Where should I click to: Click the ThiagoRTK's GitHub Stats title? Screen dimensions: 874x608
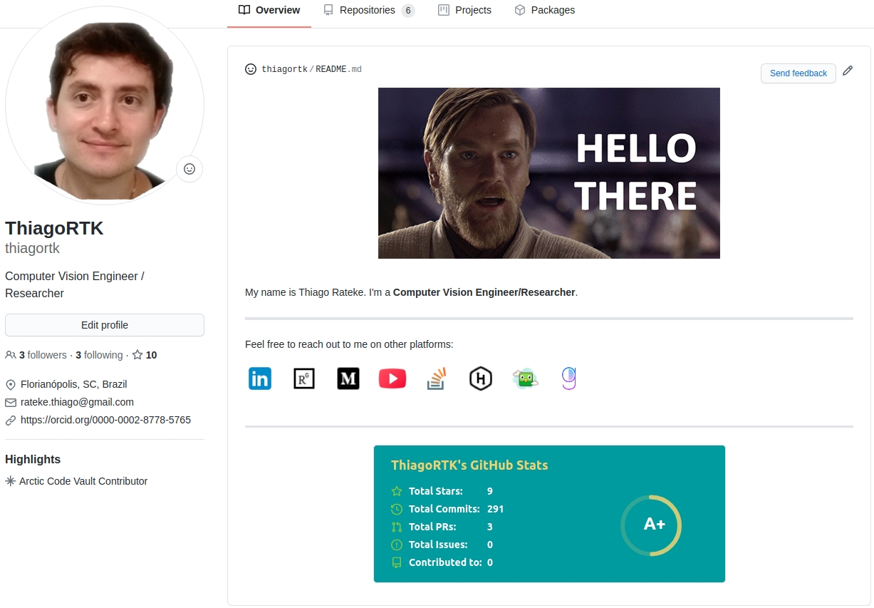tap(469, 465)
